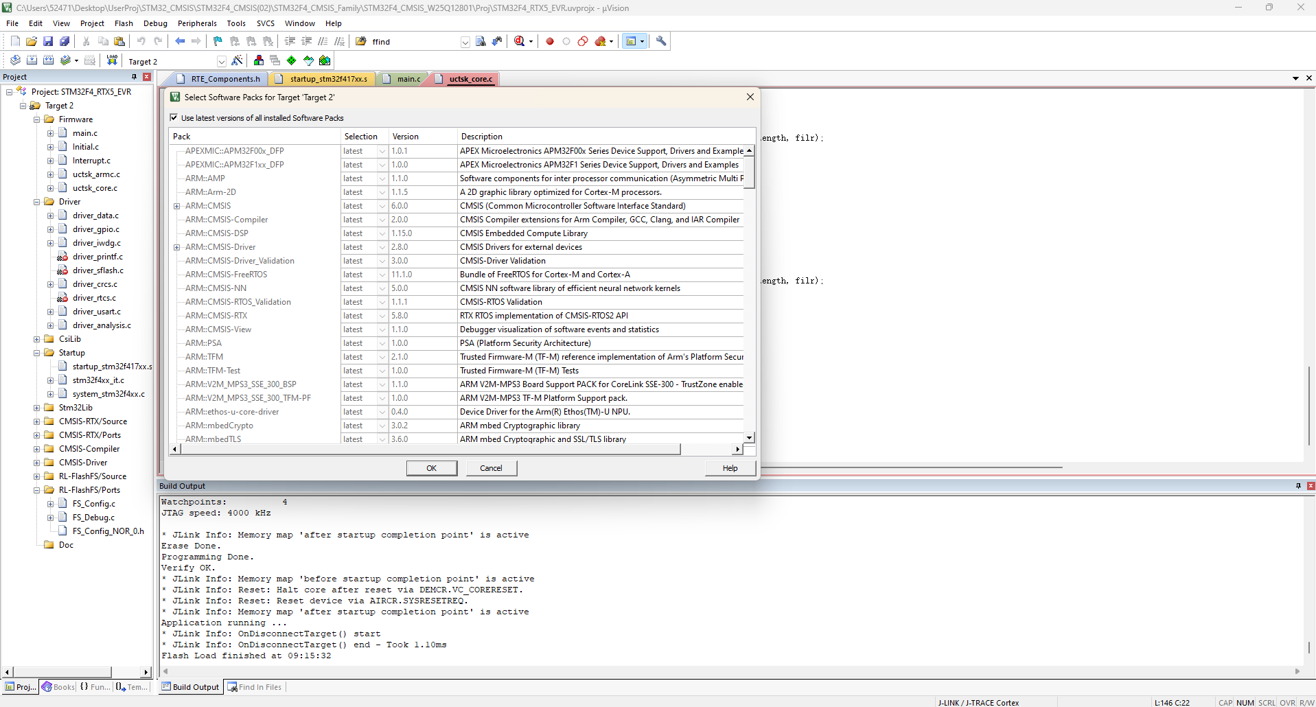Expand the ARM::CMSIS pack node
This screenshot has width=1316, height=707.
coord(176,206)
